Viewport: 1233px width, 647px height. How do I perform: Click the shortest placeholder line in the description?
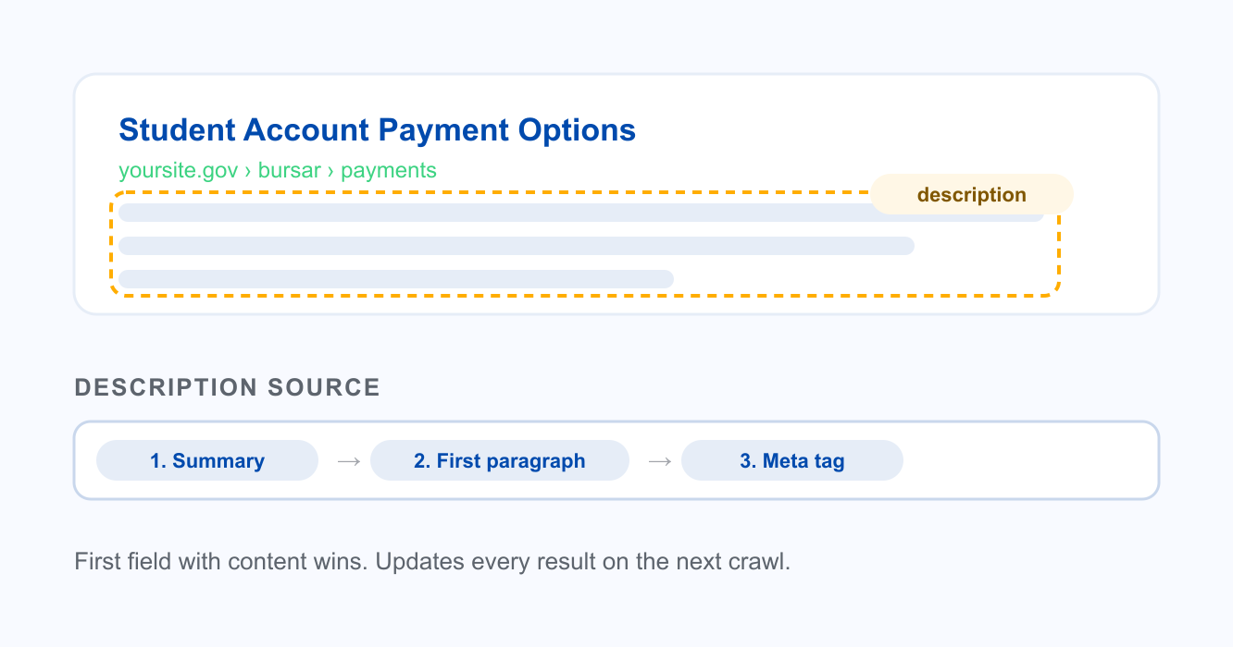click(x=396, y=279)
